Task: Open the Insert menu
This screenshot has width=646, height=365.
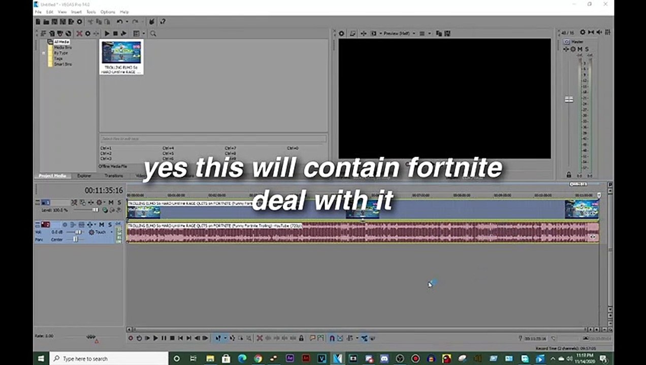Action: tap(76, 12)
